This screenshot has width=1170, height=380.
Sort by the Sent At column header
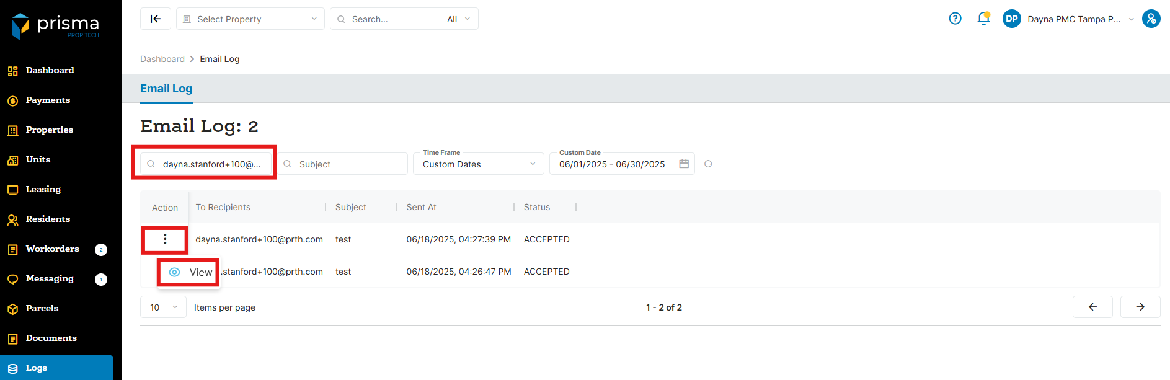[x=422, y=207]
